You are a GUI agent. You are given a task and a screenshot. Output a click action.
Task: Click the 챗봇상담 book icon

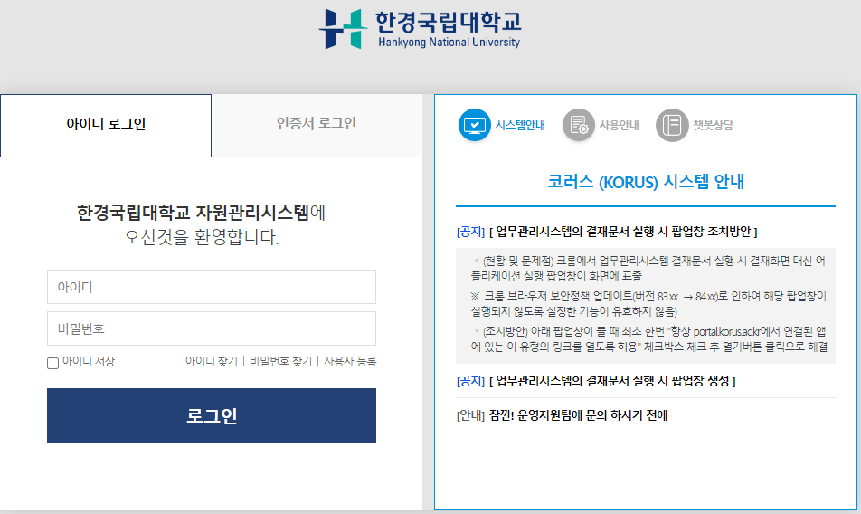coord(672,125)
